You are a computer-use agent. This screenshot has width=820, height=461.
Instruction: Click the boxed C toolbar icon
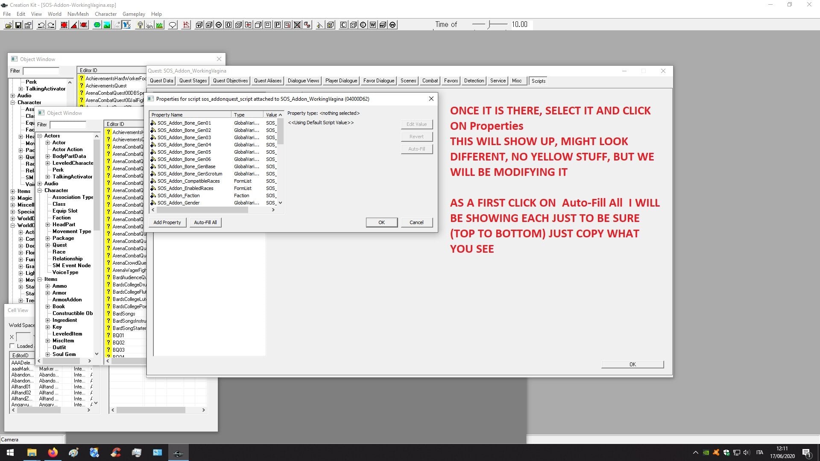[x=343, y=25]
